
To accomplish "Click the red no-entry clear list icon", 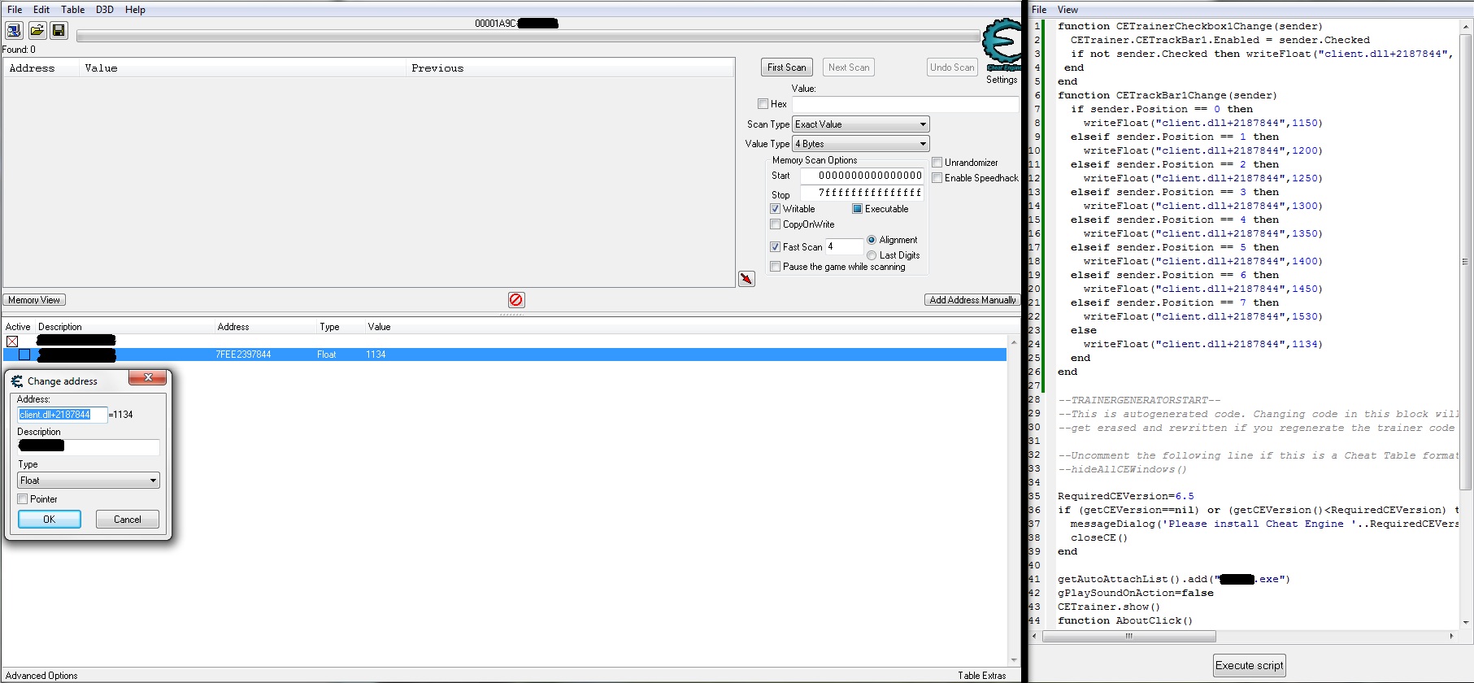I will [516, 300].
